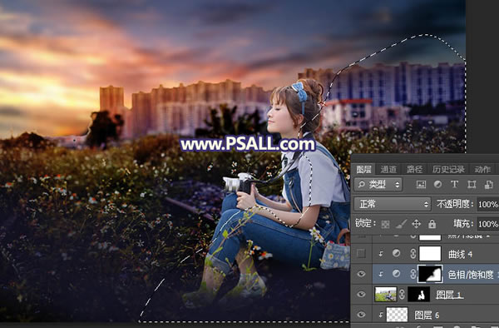Click the lock all padlock icon
Image resolution: width=499 pixels, height=328 pixels.
tap(432, 224)
